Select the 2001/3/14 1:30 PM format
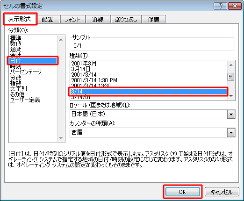The width and height of the screenshot is (244, 201). click(94, 80)
